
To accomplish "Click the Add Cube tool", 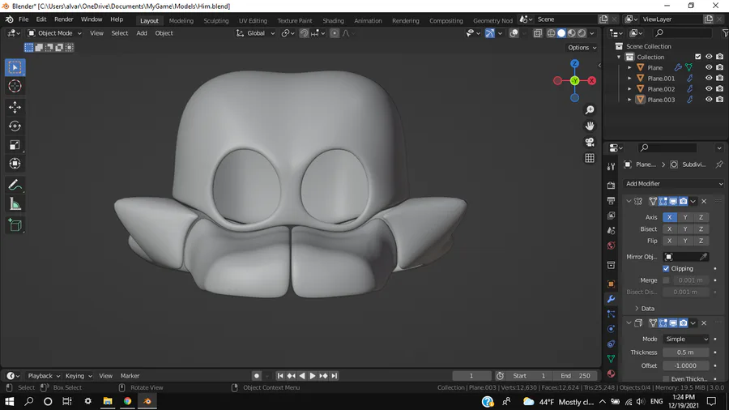I will (x=15, y=225).
